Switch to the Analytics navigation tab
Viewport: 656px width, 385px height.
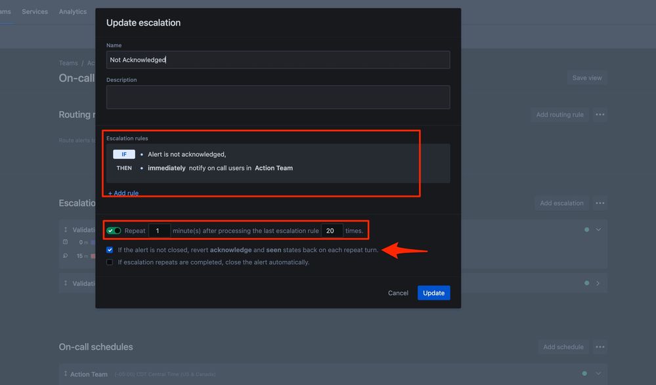coord(72,11)
